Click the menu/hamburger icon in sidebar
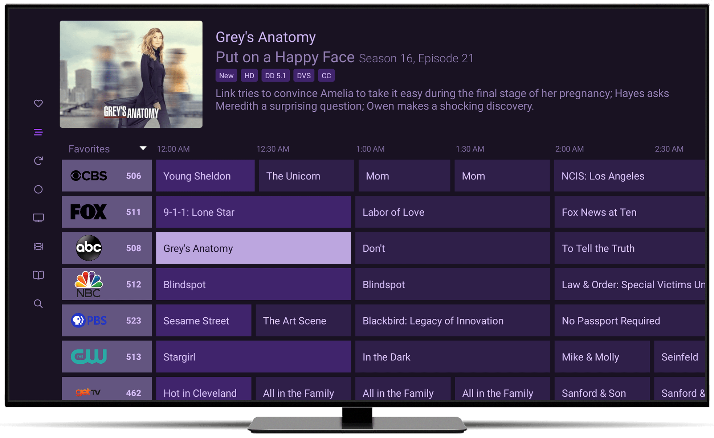Viewport: 714px width, 438px height. click(x=38, y=132)
